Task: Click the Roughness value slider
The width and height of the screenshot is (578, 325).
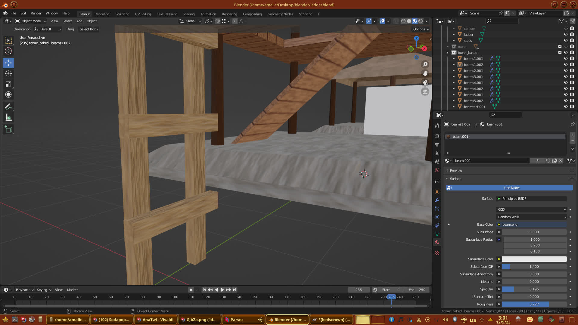Action: click(534, 304)
